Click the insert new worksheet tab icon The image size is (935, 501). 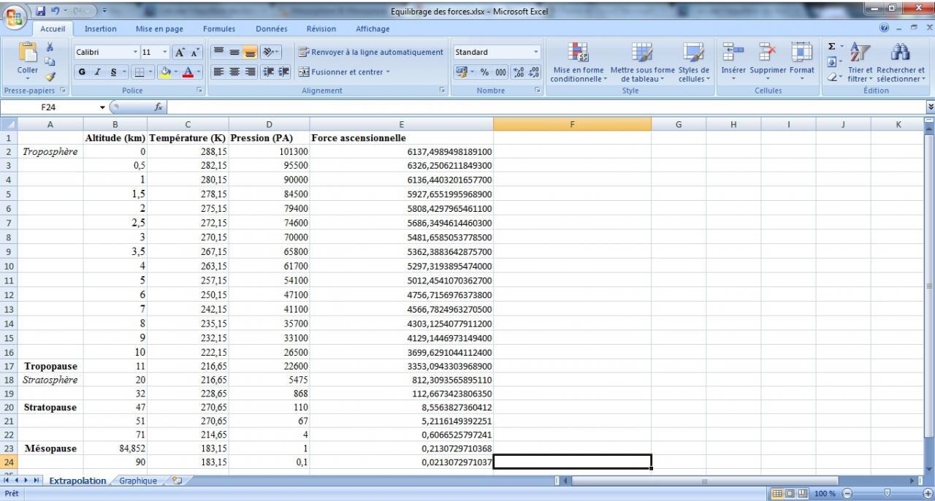[176, 481]
